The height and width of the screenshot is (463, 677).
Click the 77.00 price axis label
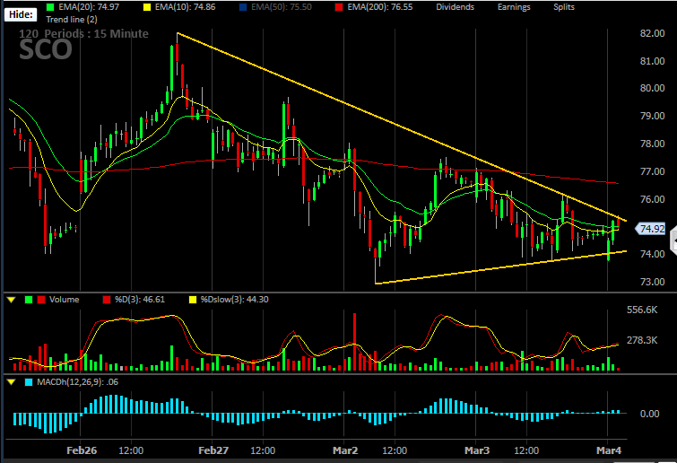pyautogui.click(x=652, y=171)
